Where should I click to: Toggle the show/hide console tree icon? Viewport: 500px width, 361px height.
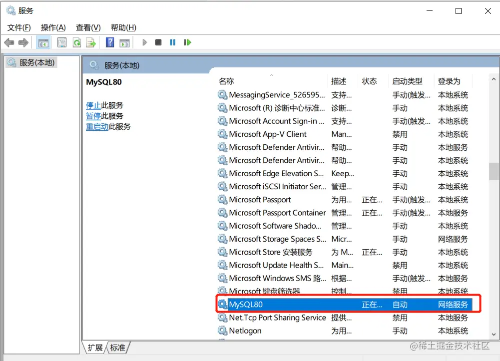point(43,42)
